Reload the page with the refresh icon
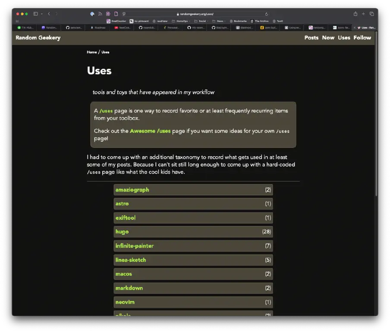 click(266, 14)
